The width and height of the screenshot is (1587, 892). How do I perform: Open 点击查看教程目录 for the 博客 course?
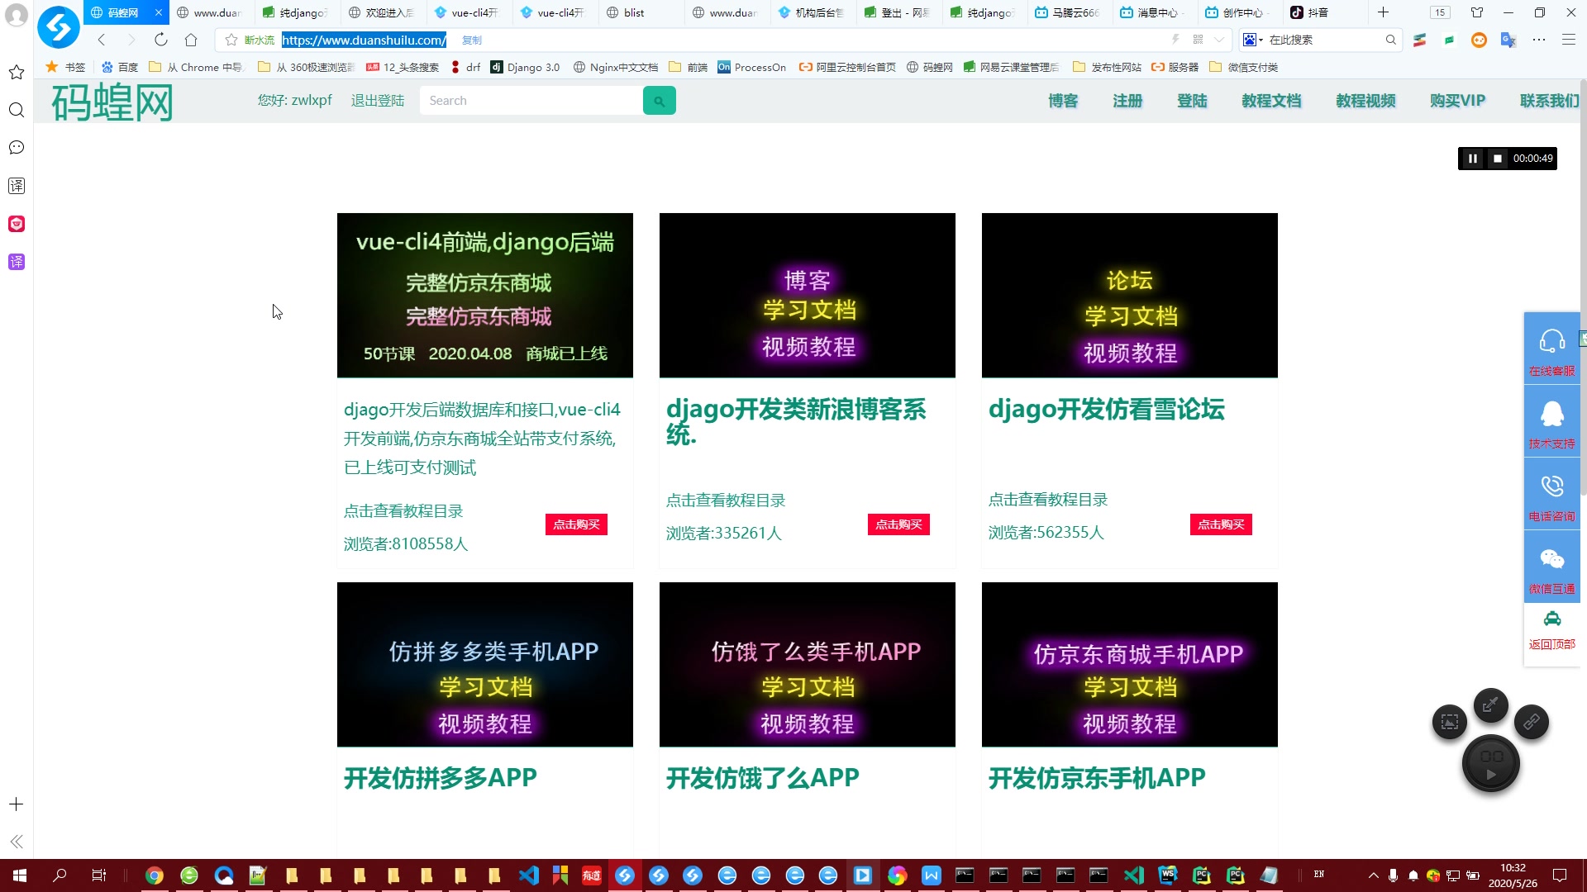coord(726,501)
